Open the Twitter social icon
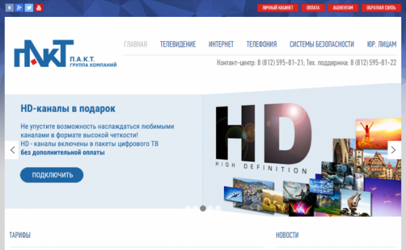Screen dimensions: 406x250 [28, 7]
